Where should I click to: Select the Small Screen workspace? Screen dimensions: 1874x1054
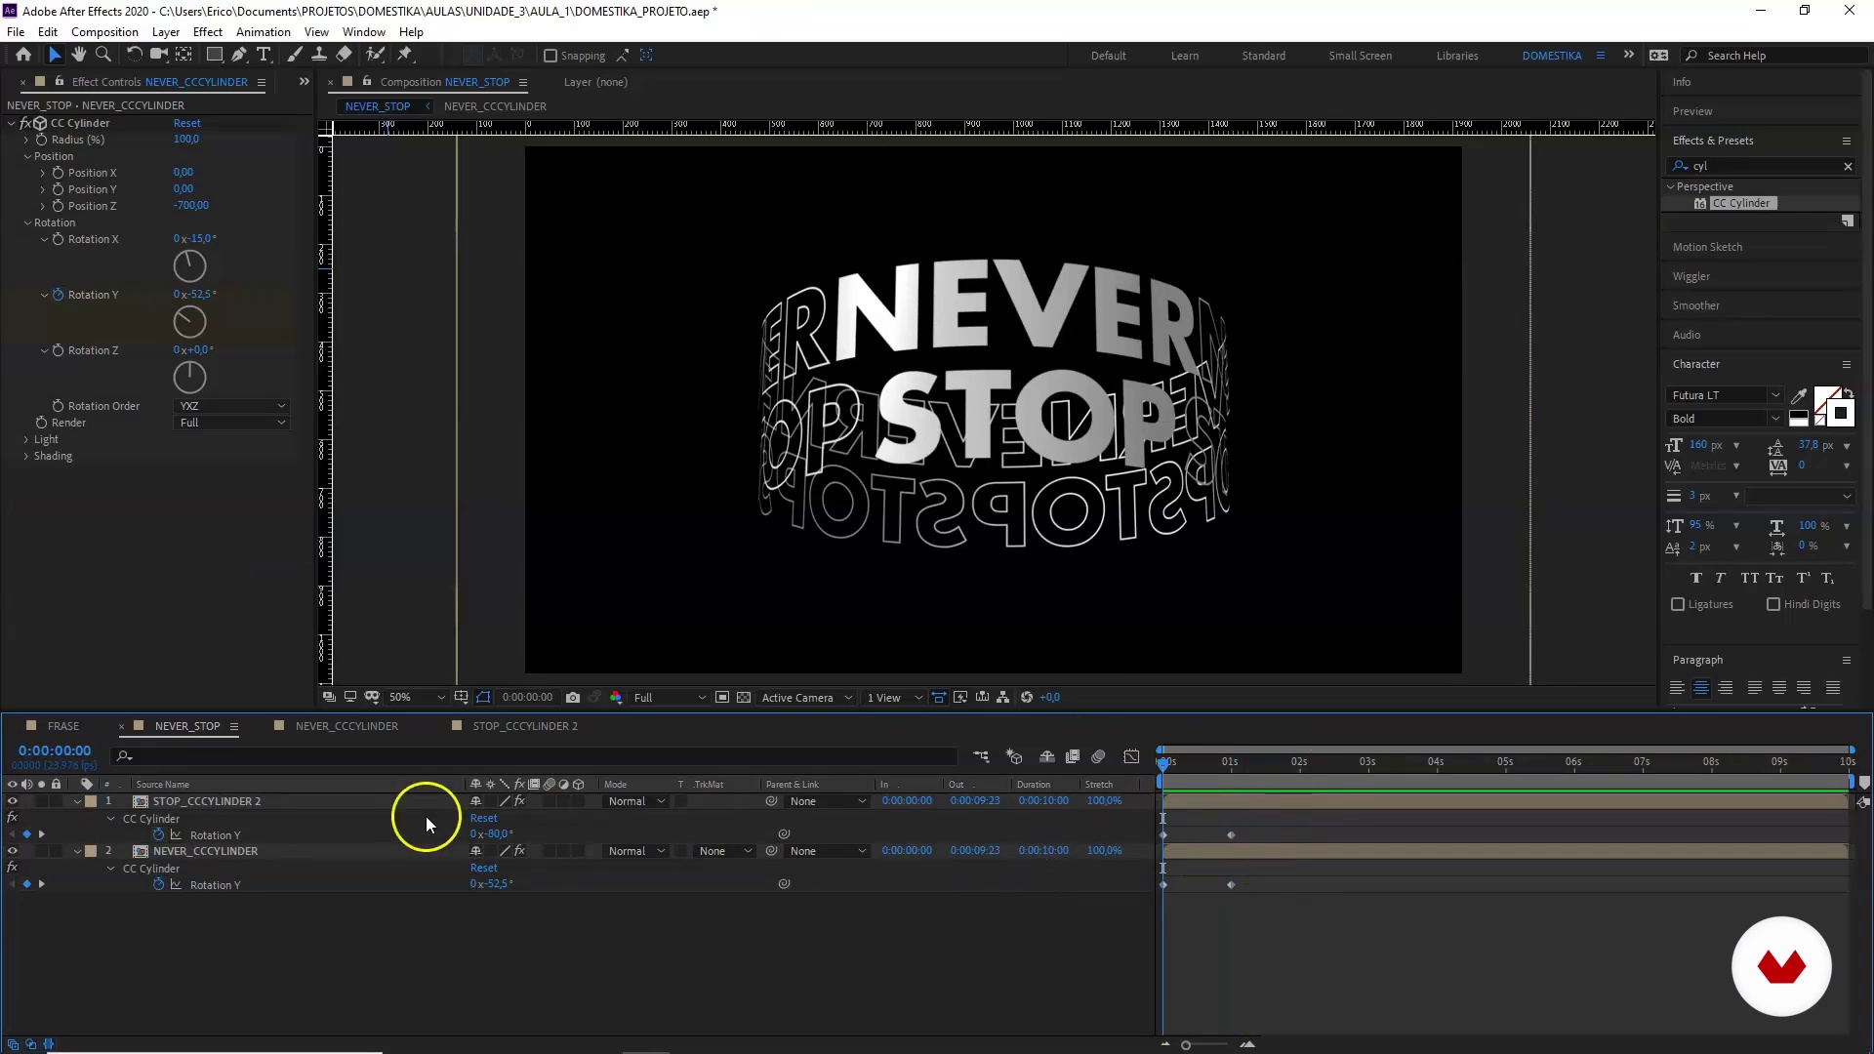click(x=1360, y=56)
